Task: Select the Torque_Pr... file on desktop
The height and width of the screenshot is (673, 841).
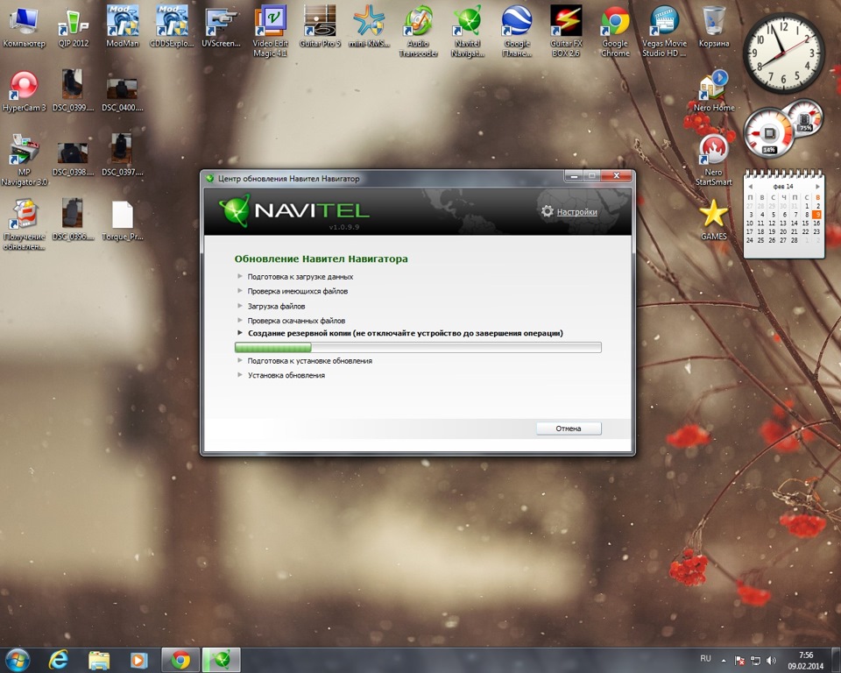Action: (x=123, y=221)
